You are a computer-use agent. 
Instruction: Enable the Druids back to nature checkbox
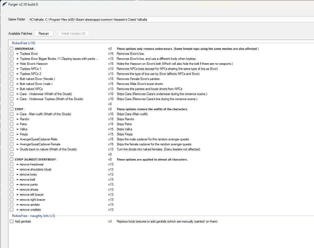[12, 149]
